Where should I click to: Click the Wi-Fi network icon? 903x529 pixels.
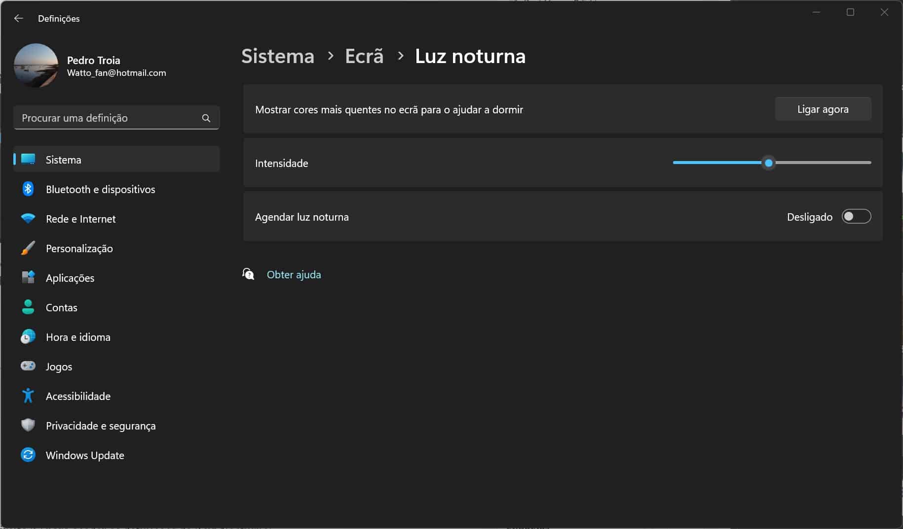28,218
